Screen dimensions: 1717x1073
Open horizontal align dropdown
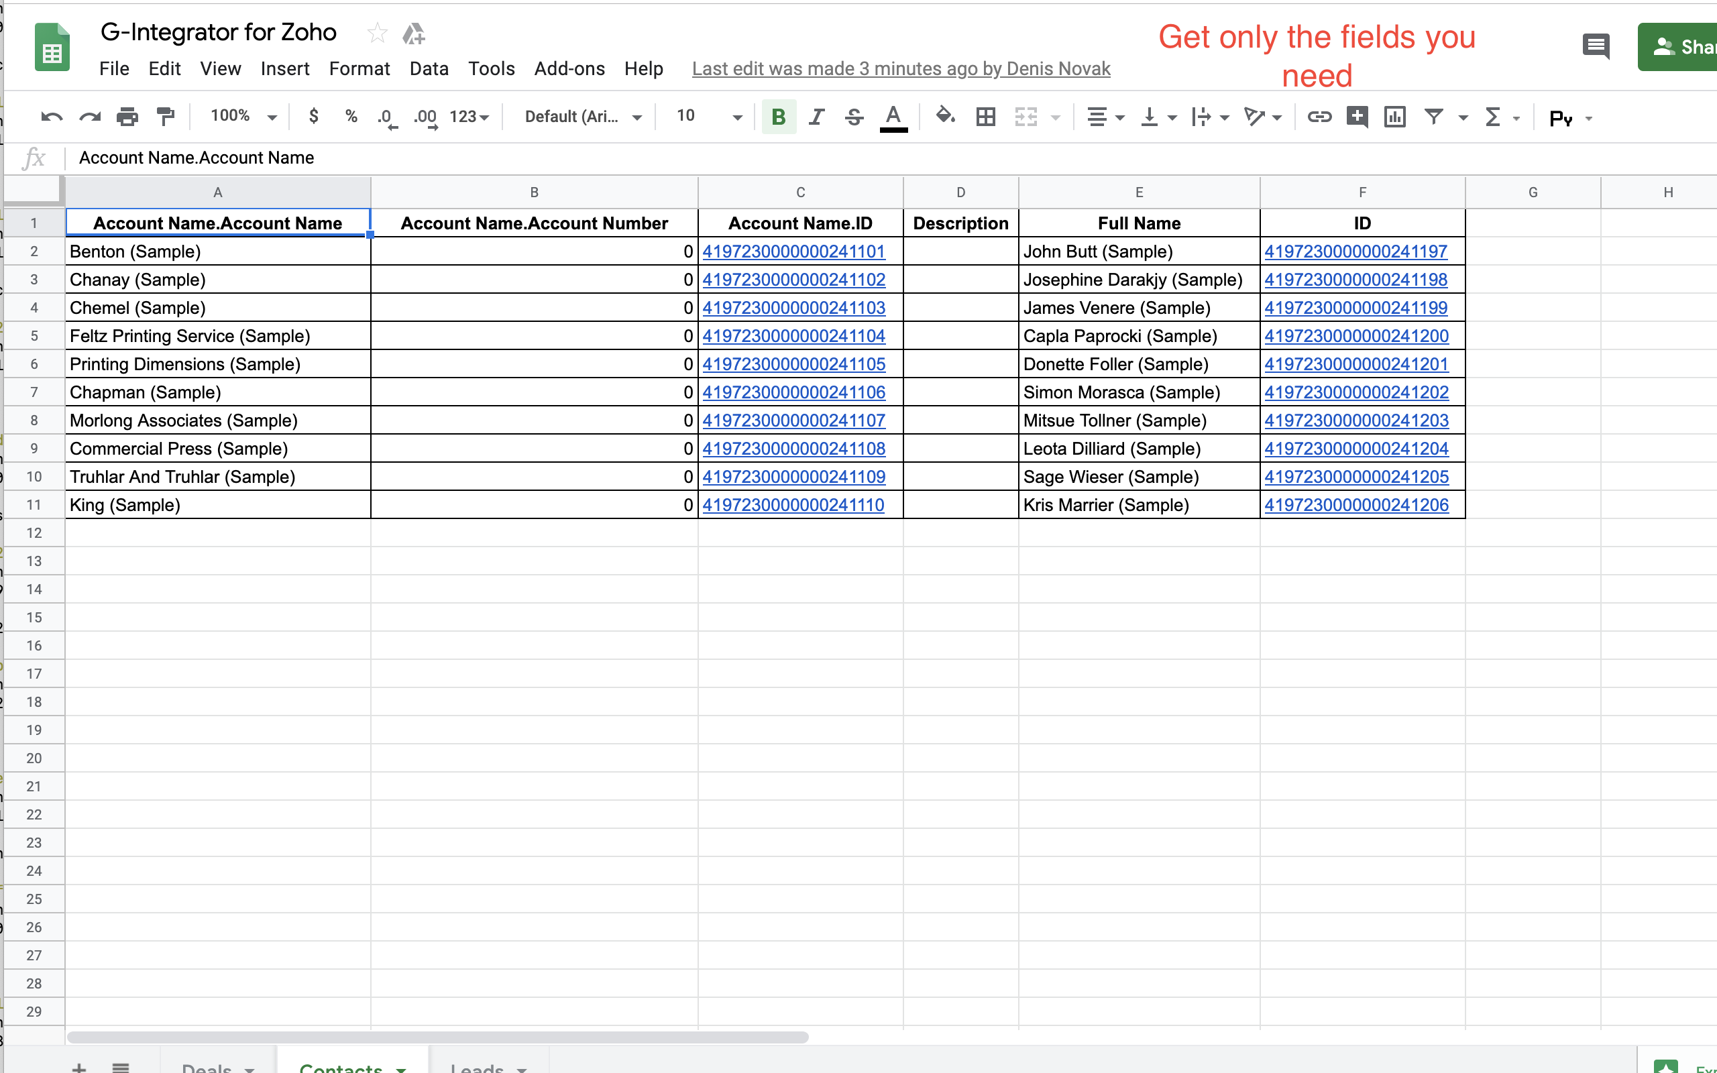(1105, 117)
